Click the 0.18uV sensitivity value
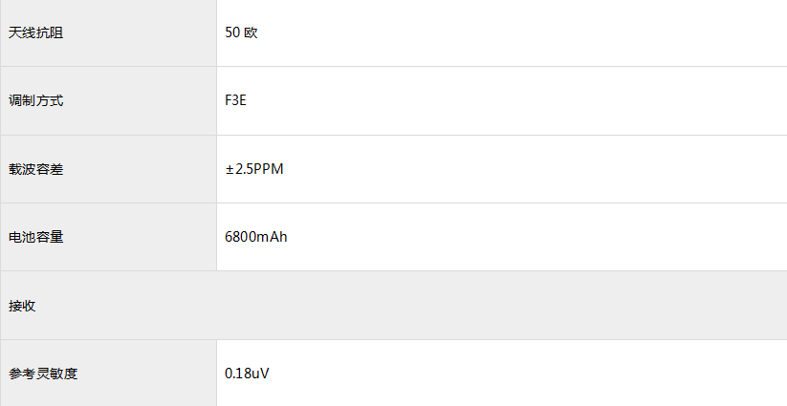 coord(247,374)
